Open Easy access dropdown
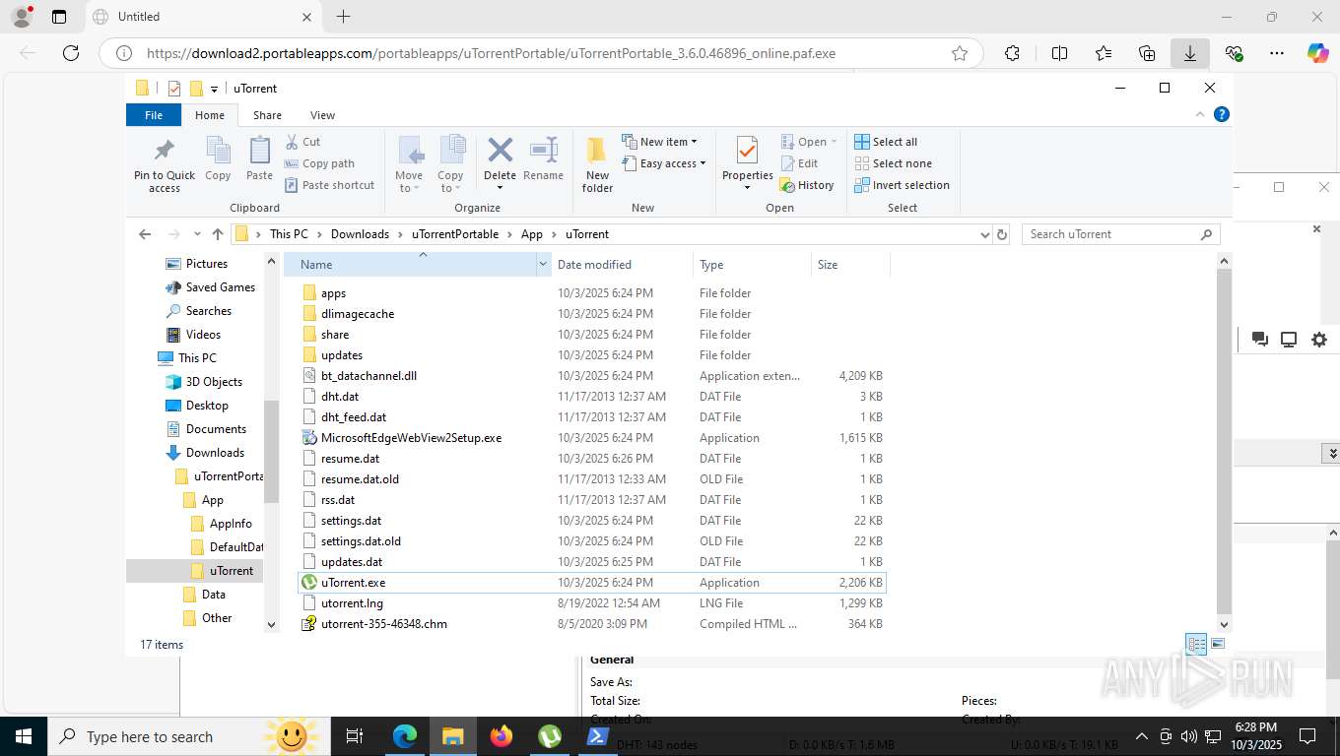Image resolution: width=1340 pixels, height=756 pixels. (x=664, y=163)
